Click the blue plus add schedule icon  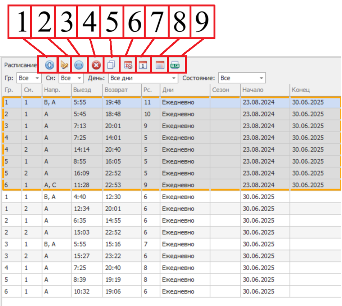[x=50, y=65]
